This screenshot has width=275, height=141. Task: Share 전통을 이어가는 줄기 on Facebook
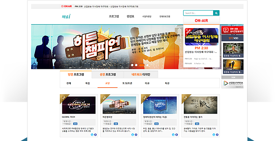pos(217,135)
